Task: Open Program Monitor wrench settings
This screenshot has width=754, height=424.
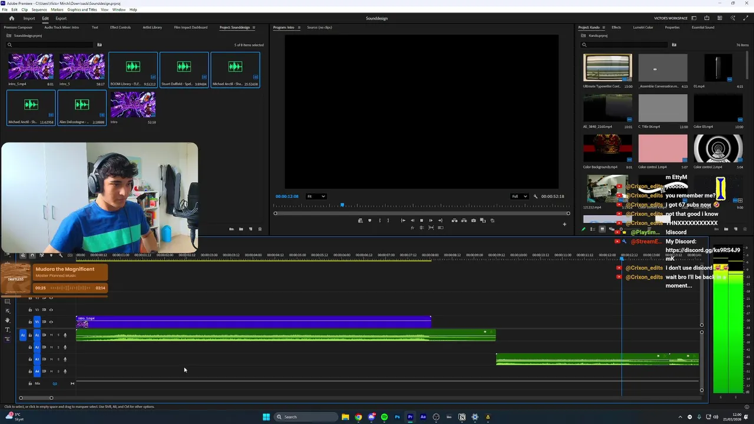Action: [535, 196]
